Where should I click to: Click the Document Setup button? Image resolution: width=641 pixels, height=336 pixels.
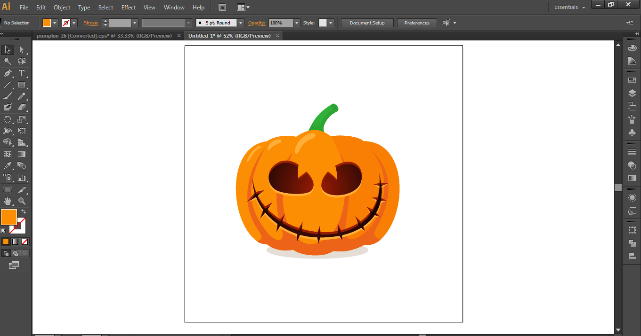coord(367,23)
